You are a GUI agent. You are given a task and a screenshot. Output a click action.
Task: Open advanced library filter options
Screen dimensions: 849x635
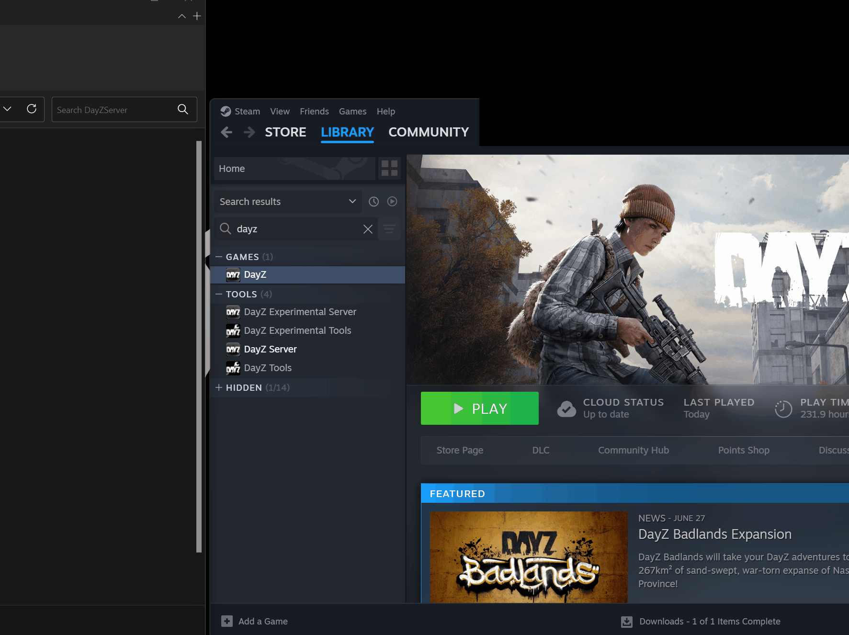(389, 229)
